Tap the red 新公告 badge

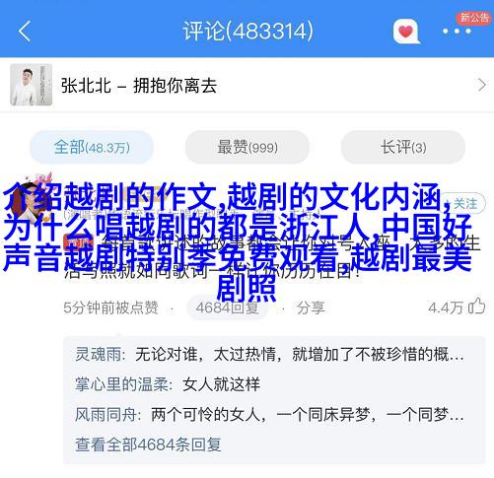473,17
